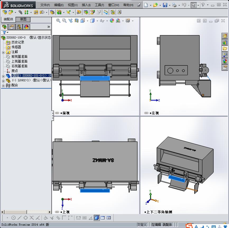Click the Edit Component icon

5,12
